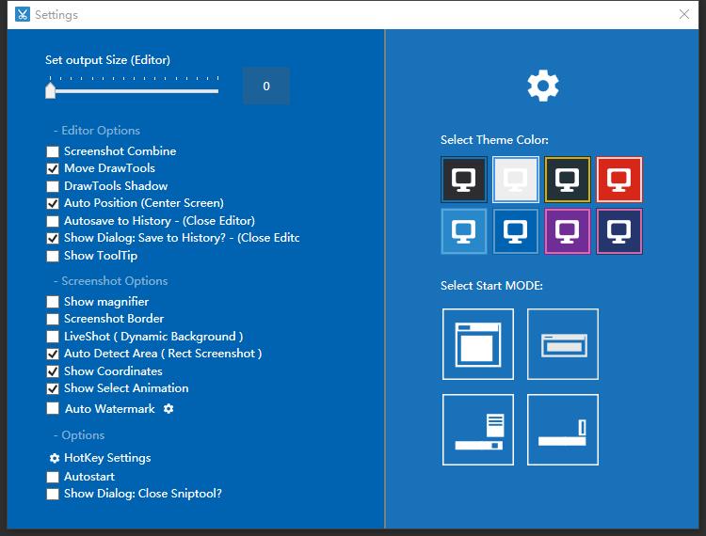Turn on Screenshot Border

pyautogui.click(x=53, y=319)
